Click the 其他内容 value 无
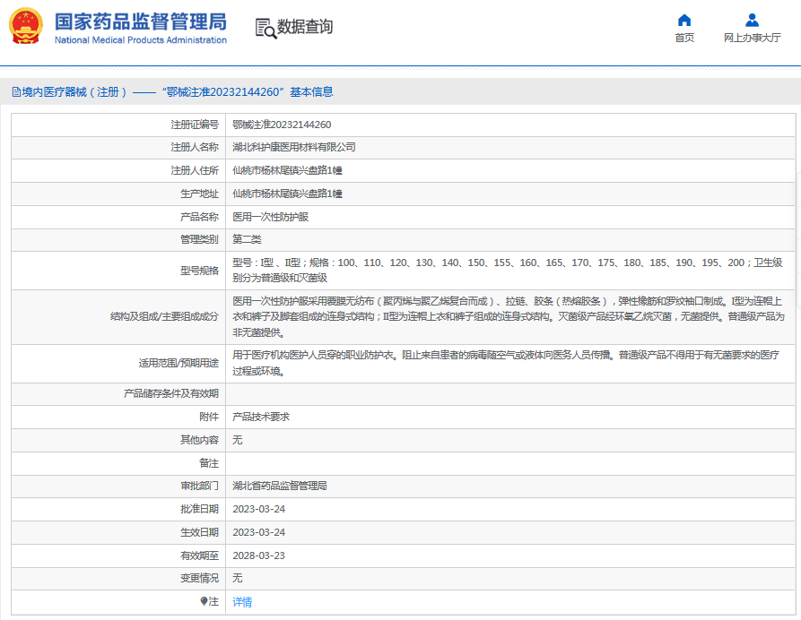This screenshot has height=620, width=801. tap(238, 440)
